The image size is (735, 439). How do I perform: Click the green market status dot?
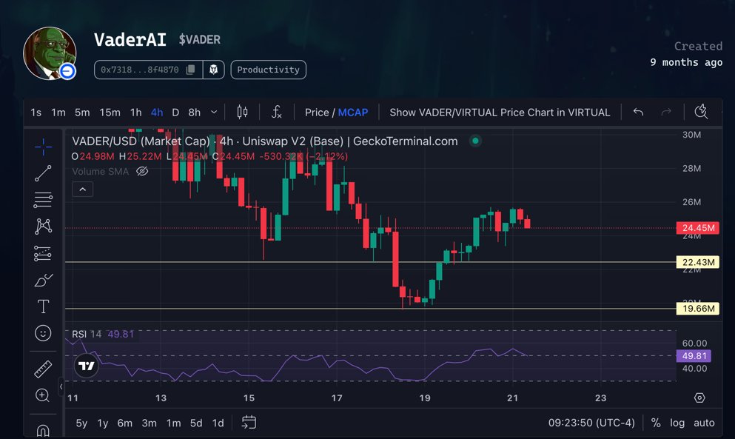(475, 141)
